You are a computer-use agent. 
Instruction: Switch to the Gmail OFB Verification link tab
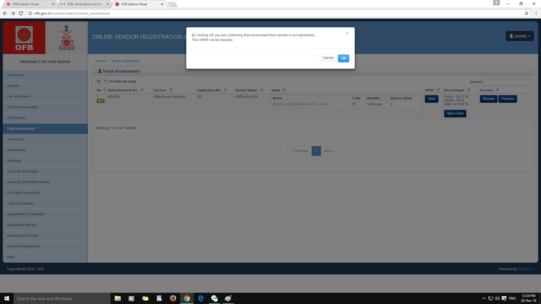84,4
